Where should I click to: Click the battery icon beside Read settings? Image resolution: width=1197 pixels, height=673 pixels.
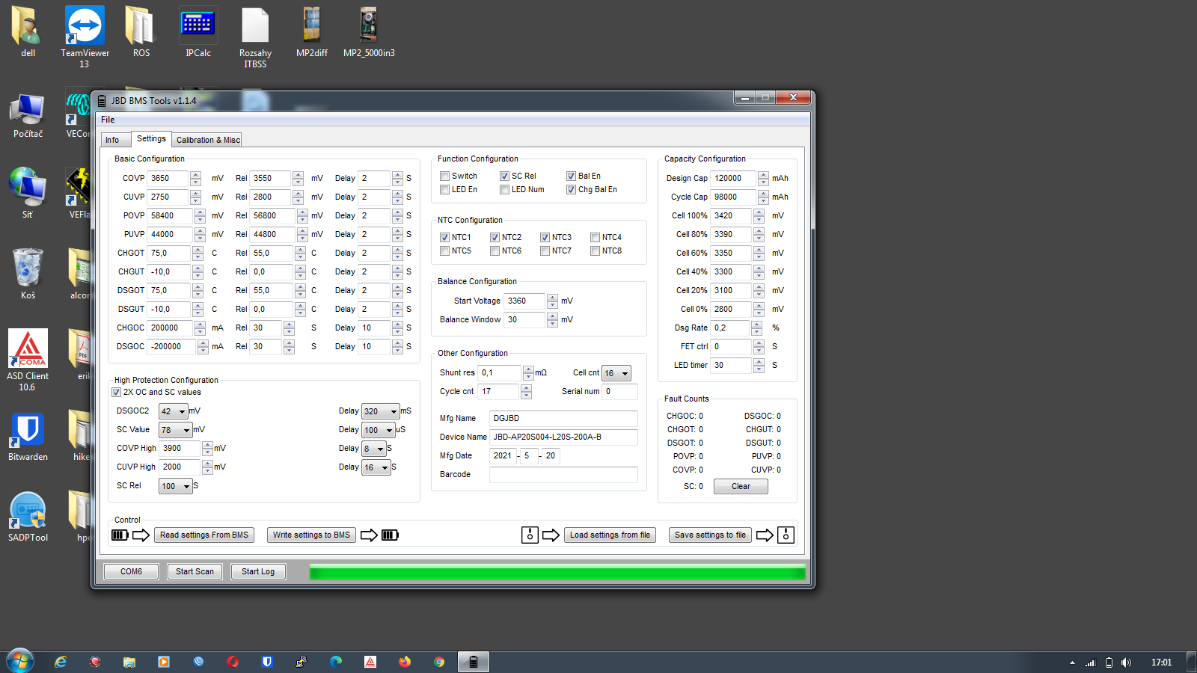click(120, 535)
